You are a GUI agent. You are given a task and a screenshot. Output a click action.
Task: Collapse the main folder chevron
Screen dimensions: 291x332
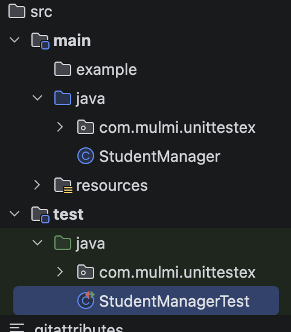(x=14, y=40)
